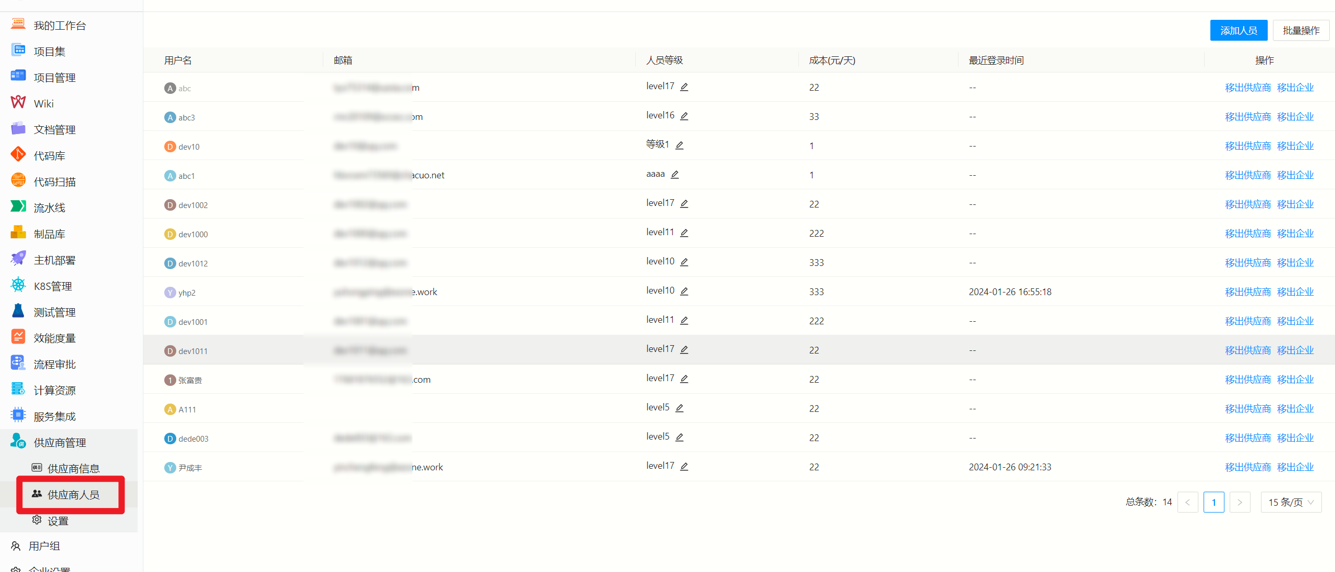Screen dimensions: 1335x572
Task: Click the 批量操作 button
Action: coord(1301,31)
